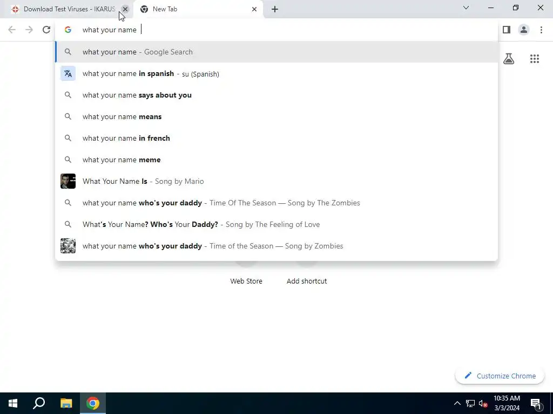Image resolution: width=553 pixels, height=414 pixels.
Task: Switch to the New Tab tab
Action: tap(198, 9)
